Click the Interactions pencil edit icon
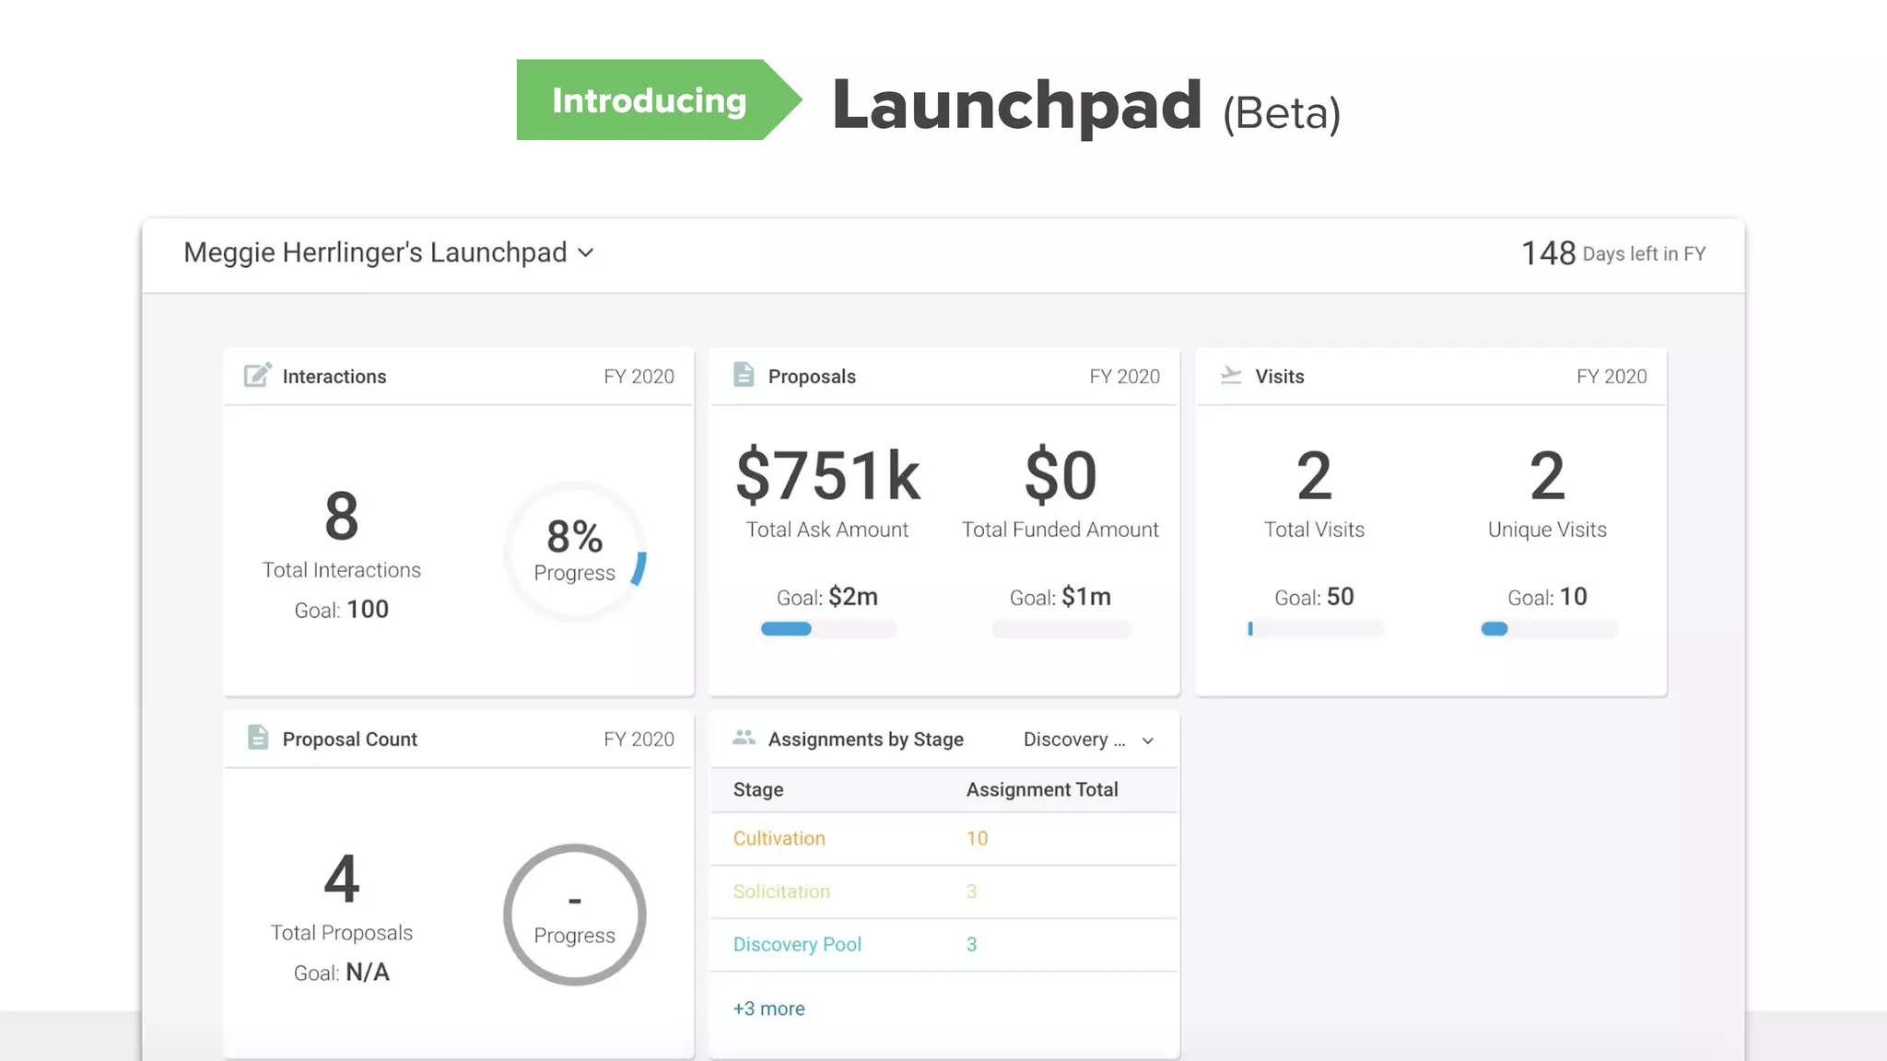The image size is (1887, 1061). point(257,375)
